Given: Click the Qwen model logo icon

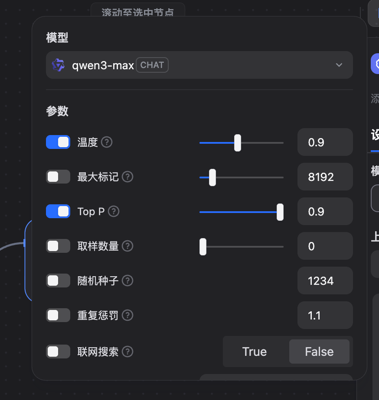Looking at the screenshot, I should pyautogui.click(x=58, y=65).
